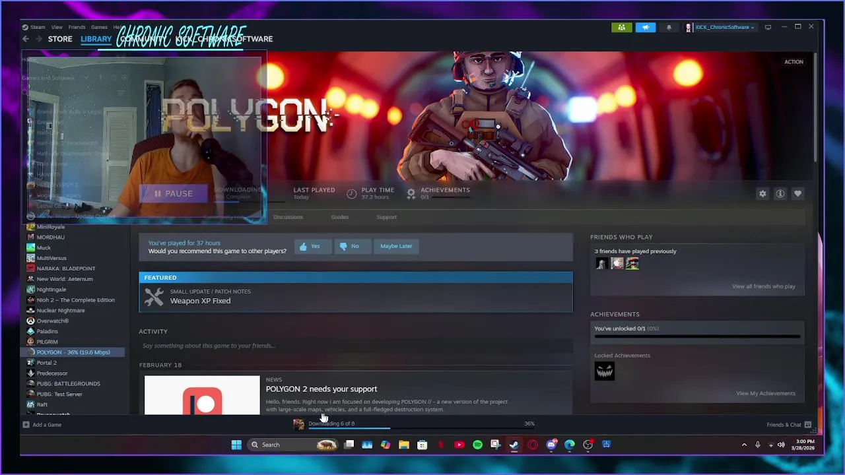Open POLYGON 2 needs your support news
This screenshot has height=475, width=845.
tap(321, 389)
